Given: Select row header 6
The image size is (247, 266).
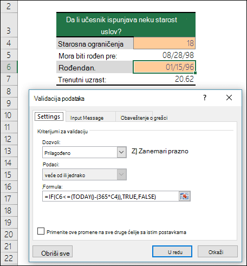Looking at the screenshot, I should pyautogui.click(x=9, y=67).
